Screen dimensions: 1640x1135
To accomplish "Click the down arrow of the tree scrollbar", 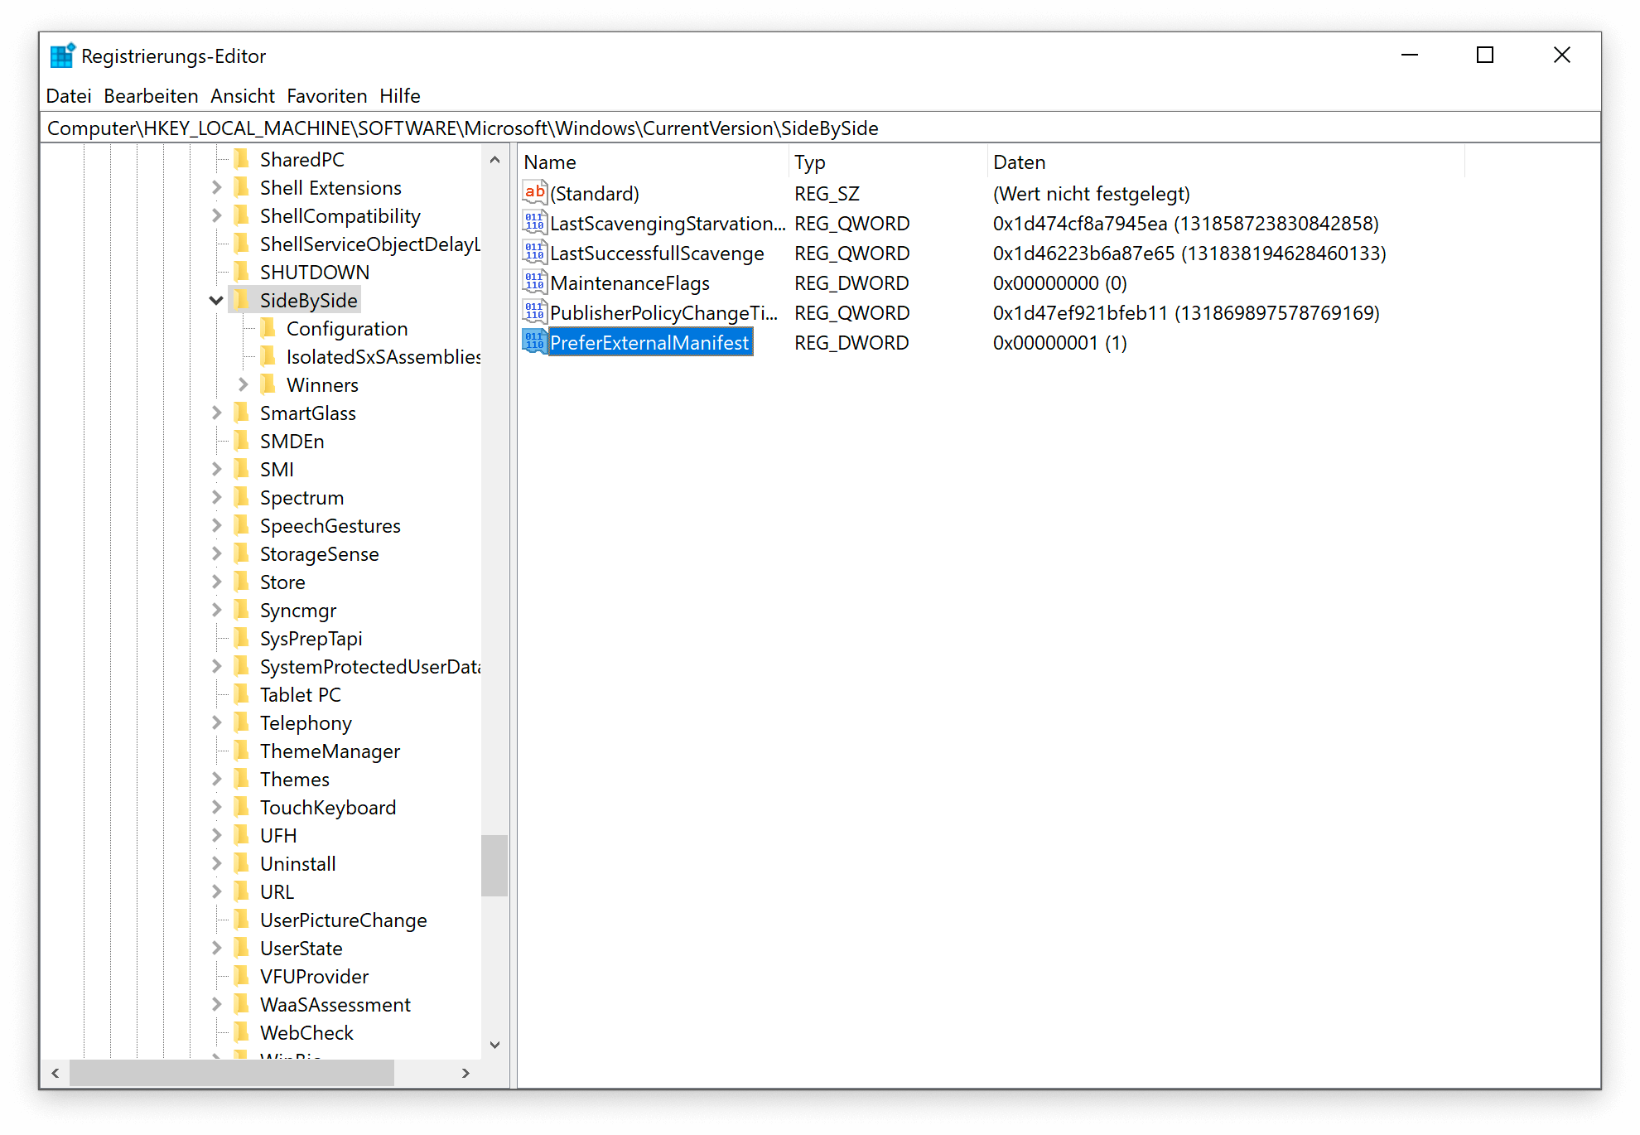I will point(494,1045).
